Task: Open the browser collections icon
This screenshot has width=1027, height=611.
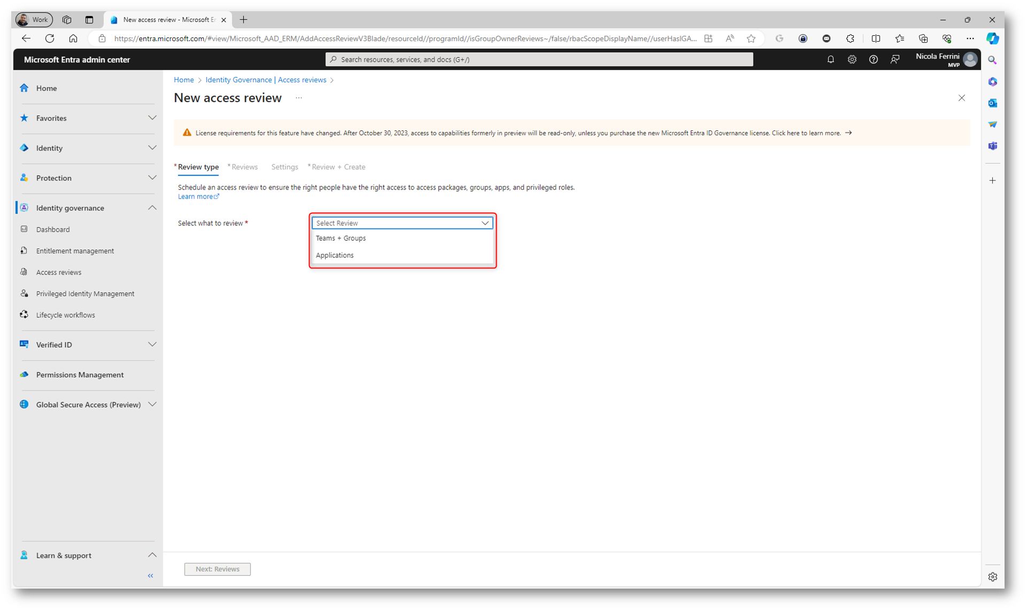Action: pos(923,38)
